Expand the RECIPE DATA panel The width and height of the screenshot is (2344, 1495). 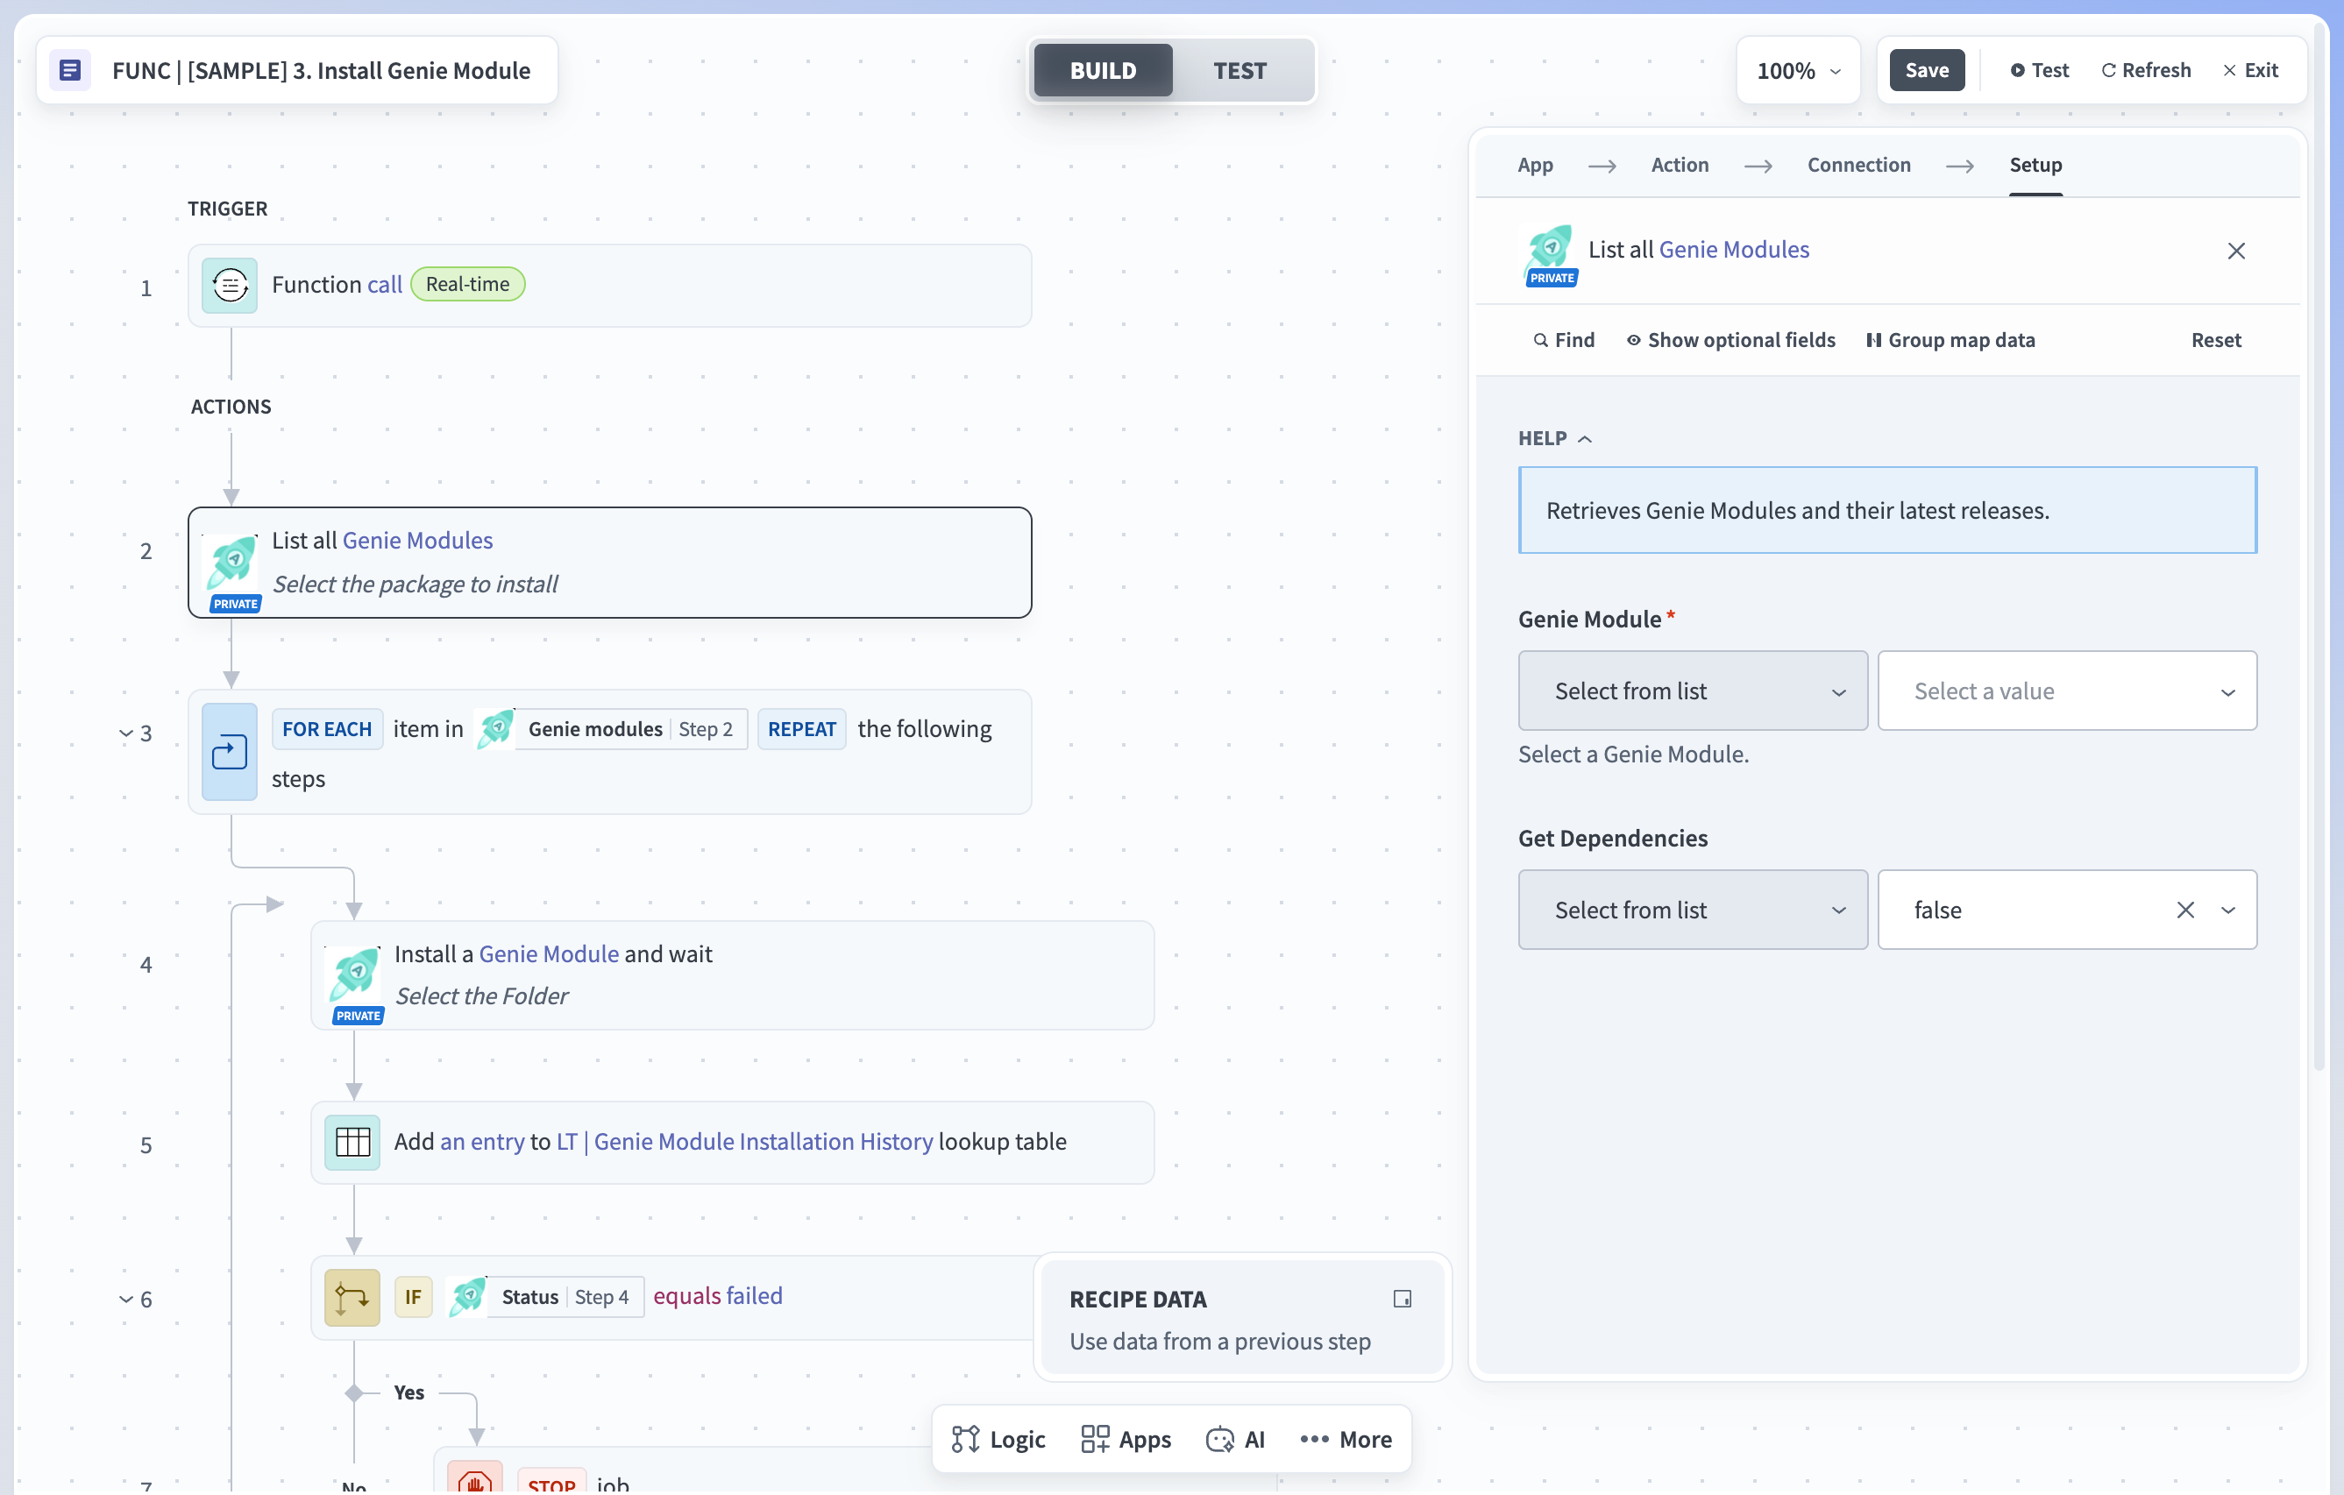click(x=1402, y=1299)
